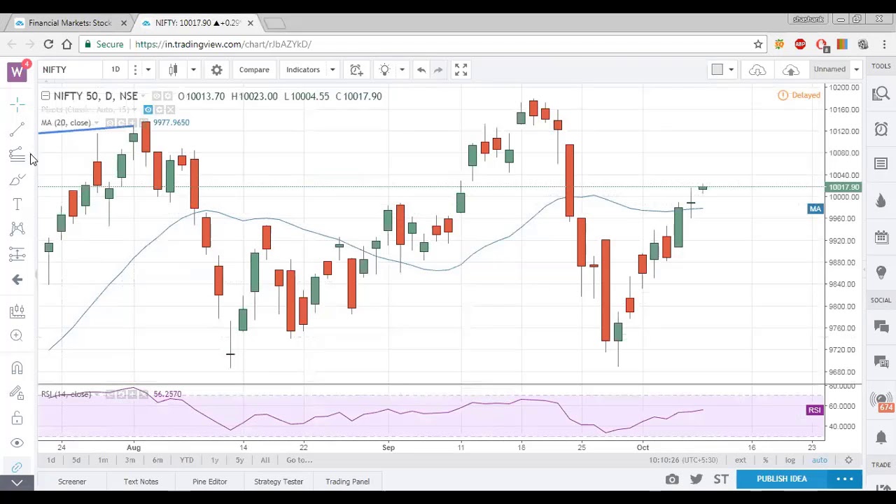The height and width of the screenshot is (504, 896).
Task: Toggle log scale mode
Action: [x=790, y=460]
